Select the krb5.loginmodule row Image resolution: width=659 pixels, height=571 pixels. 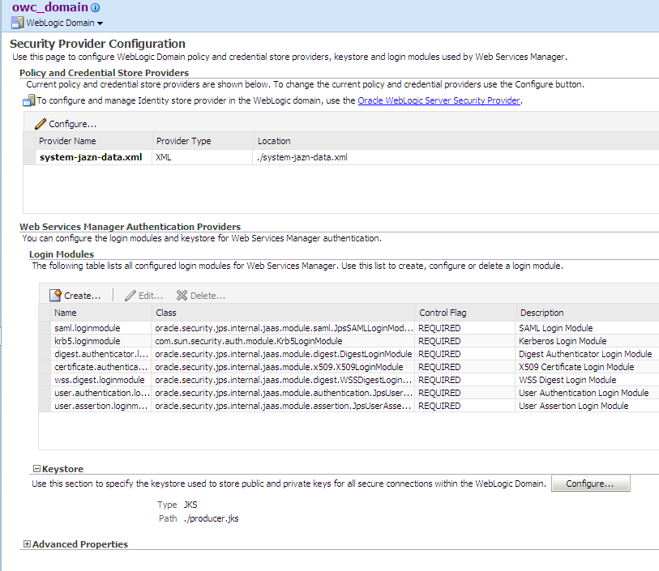349,341
